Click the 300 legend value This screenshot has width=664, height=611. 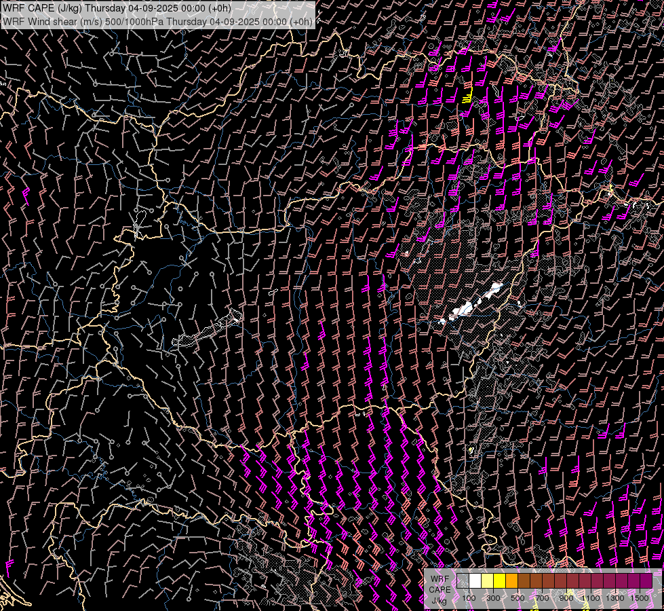(x=493, y=598)
